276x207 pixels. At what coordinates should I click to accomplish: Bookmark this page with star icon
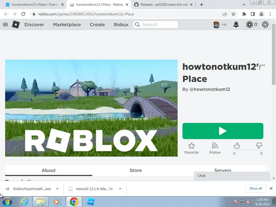(233, 14)
